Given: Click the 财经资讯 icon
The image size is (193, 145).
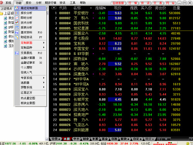Looking at the screenshot, I should (17, 38).
